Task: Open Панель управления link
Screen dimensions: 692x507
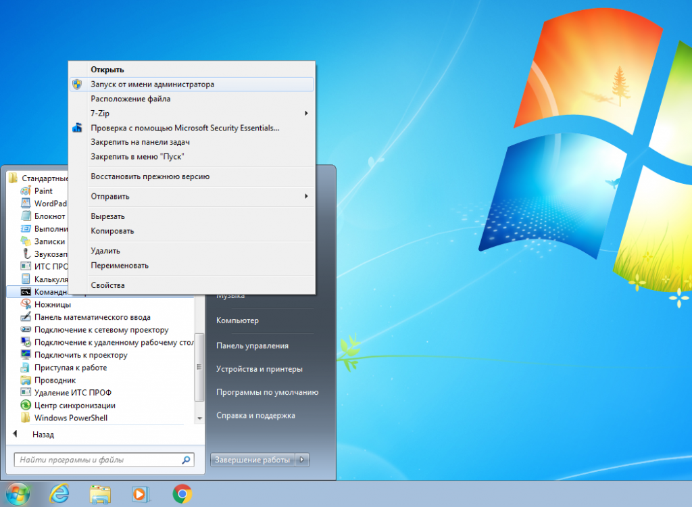Action: tap(253, 346)
